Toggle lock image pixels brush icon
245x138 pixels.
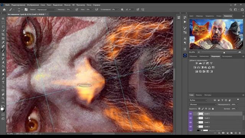click(x=203, y=108)
